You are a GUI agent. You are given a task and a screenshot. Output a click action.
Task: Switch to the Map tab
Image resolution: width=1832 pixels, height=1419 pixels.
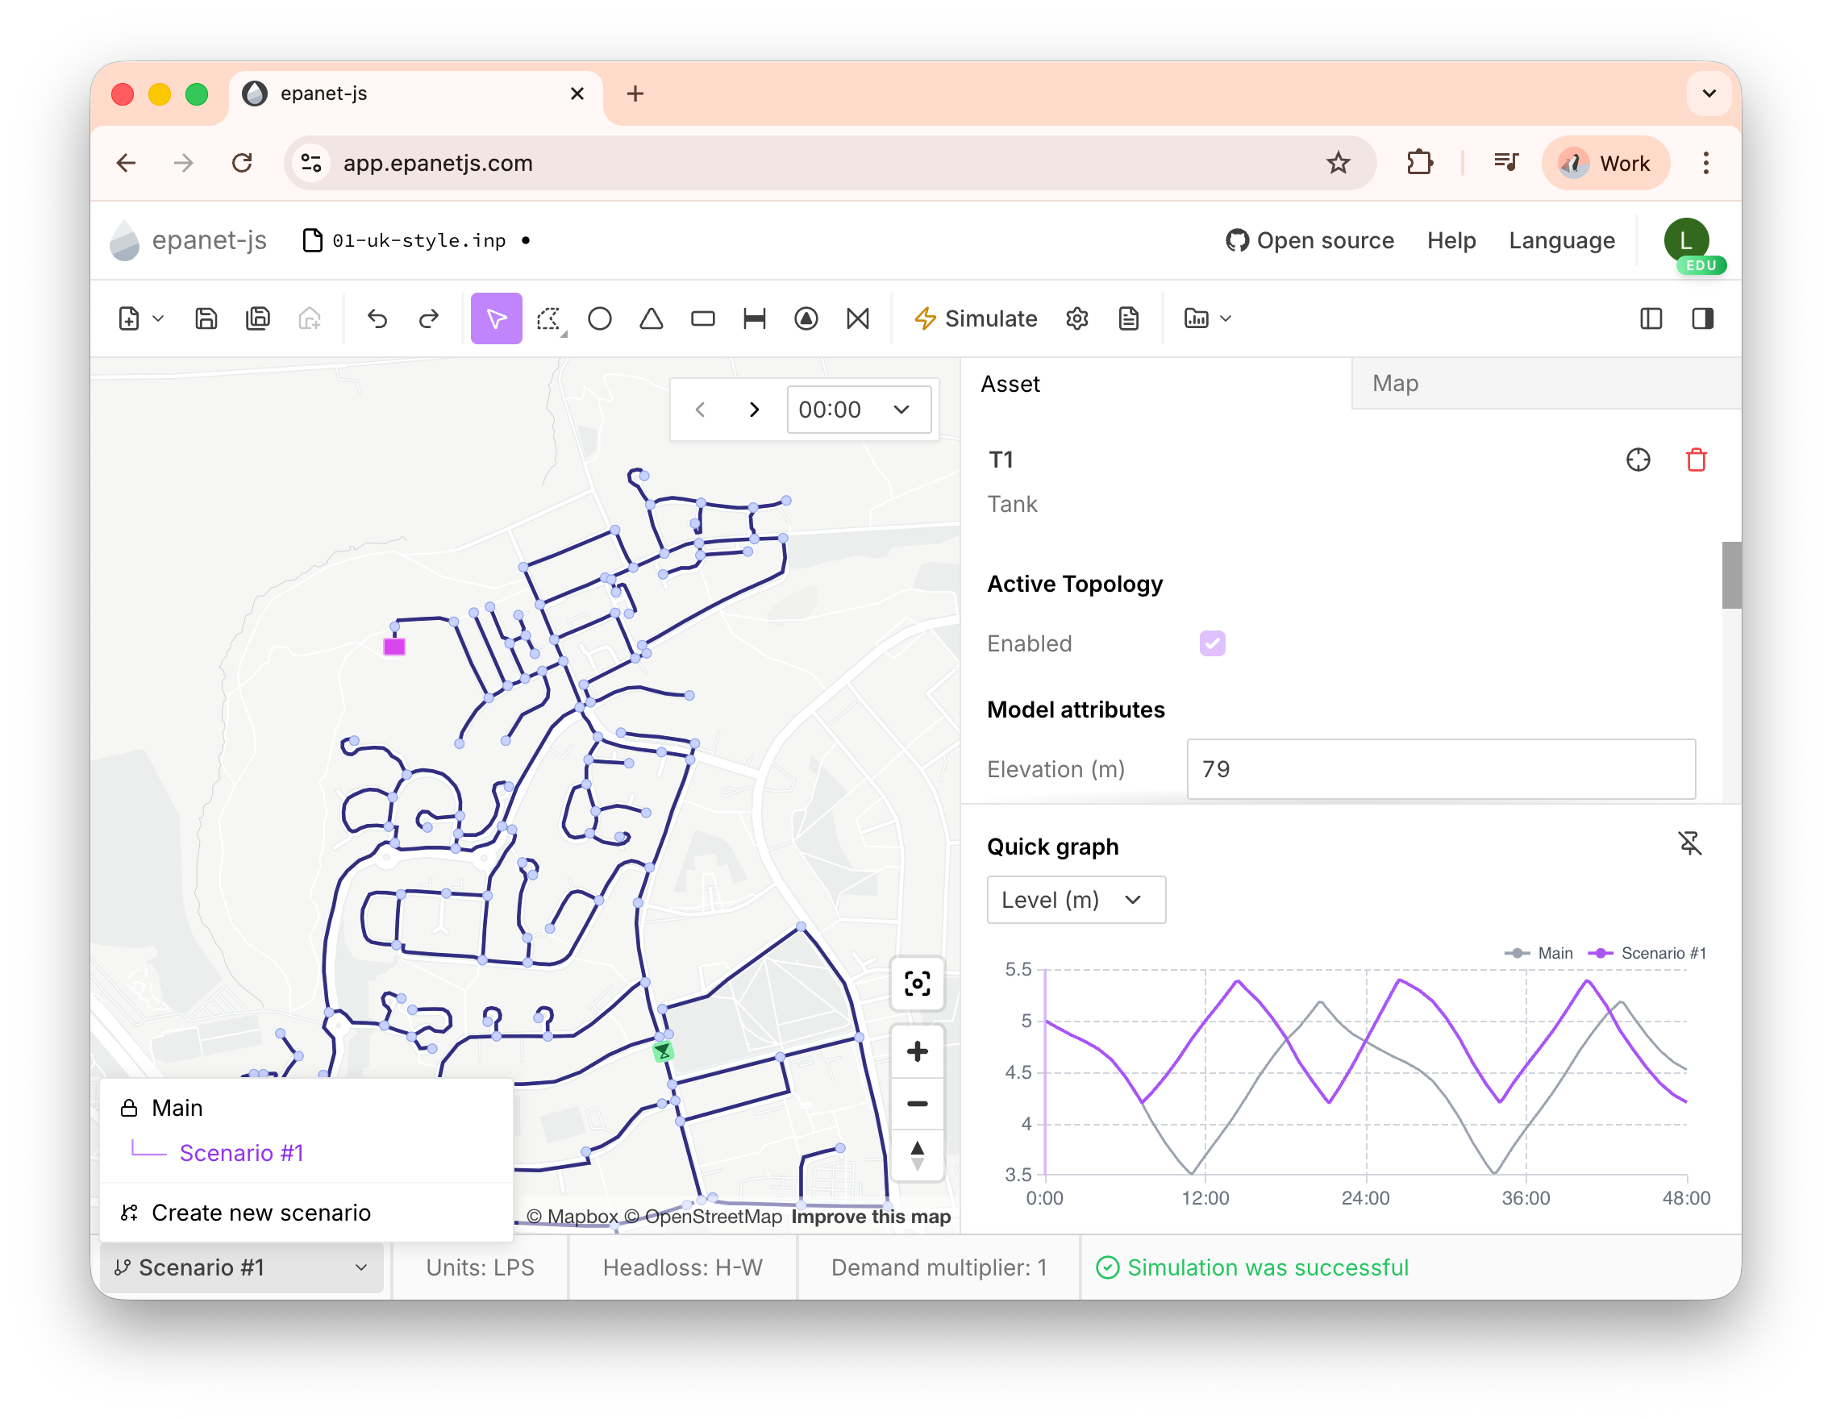[x=1395, y=383]
